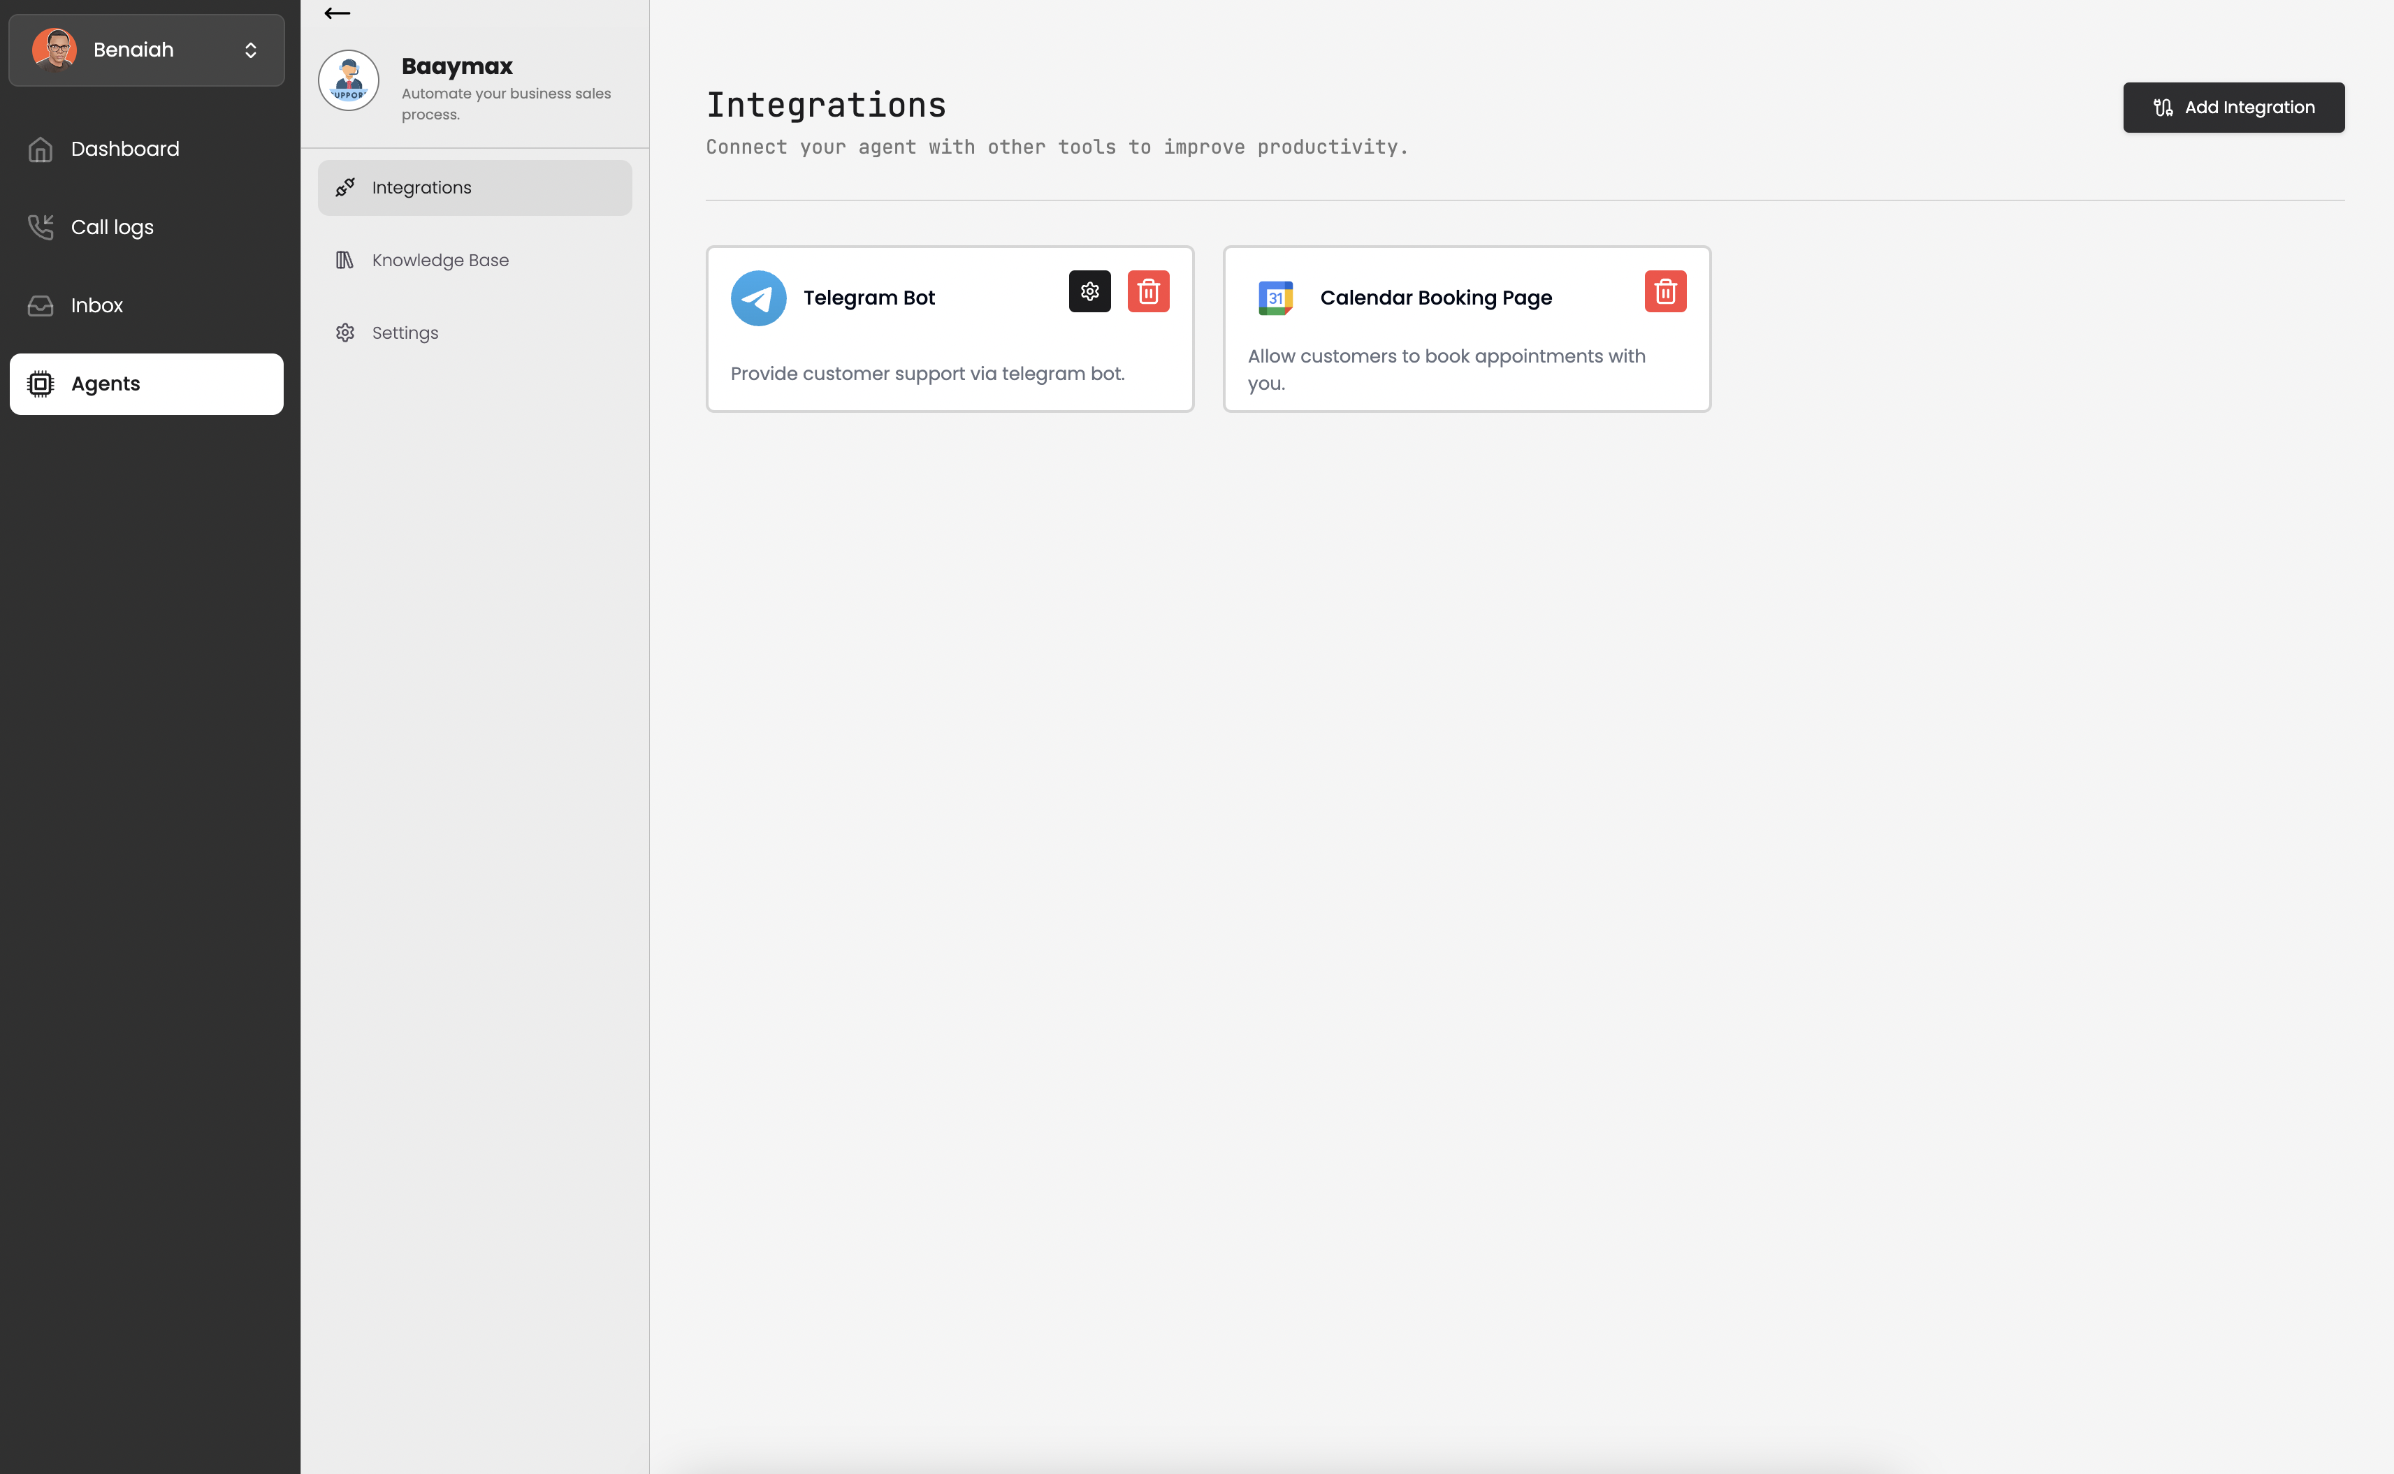Click the Calendar Booking Page card title
Screen dimensions: 2394x1474
[x=1435, y=298]
